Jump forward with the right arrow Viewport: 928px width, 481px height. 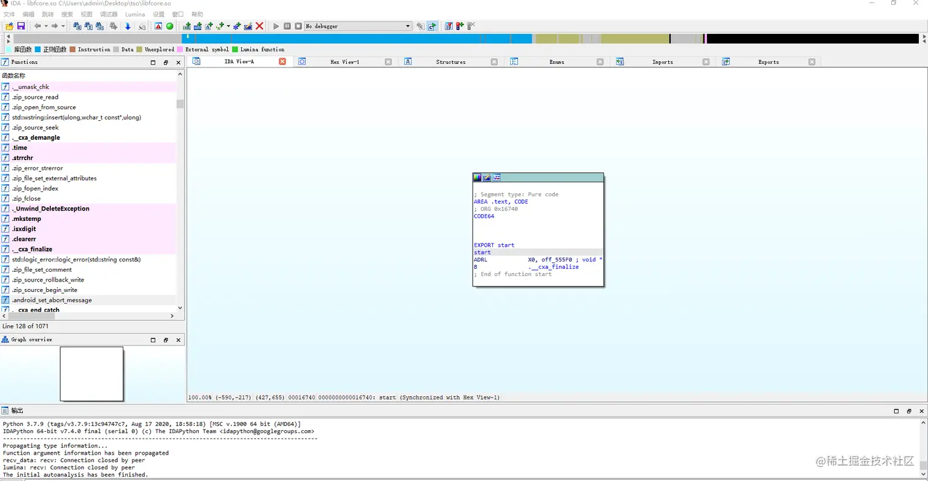point(55,26)
